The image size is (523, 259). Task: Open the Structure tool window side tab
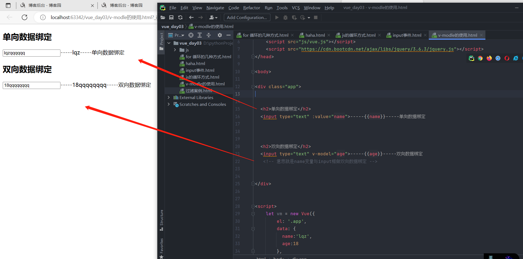point(162,220)
